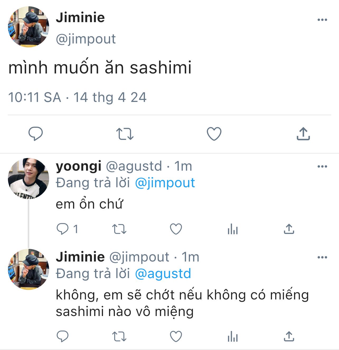Open more options for the main tweet
This screenshot has height=350, width=339.
pyautogui.click(x=322, y=20)
